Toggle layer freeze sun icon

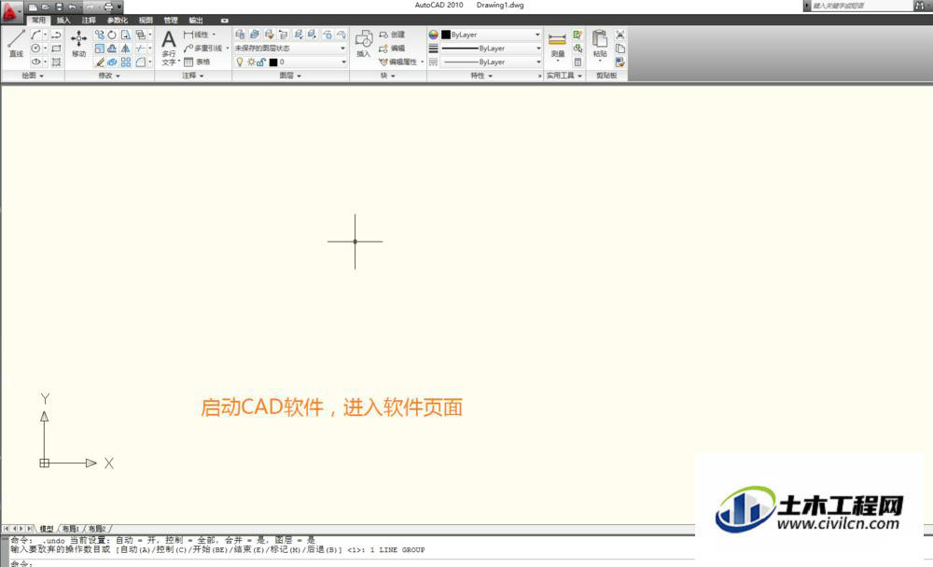point(251,62)
